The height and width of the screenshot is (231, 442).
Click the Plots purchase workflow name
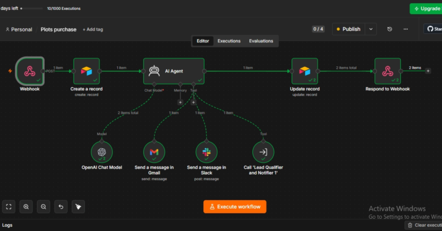tap(58, 29)
